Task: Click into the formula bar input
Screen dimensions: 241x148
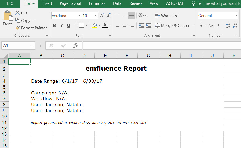Action: tap(162, 45)
